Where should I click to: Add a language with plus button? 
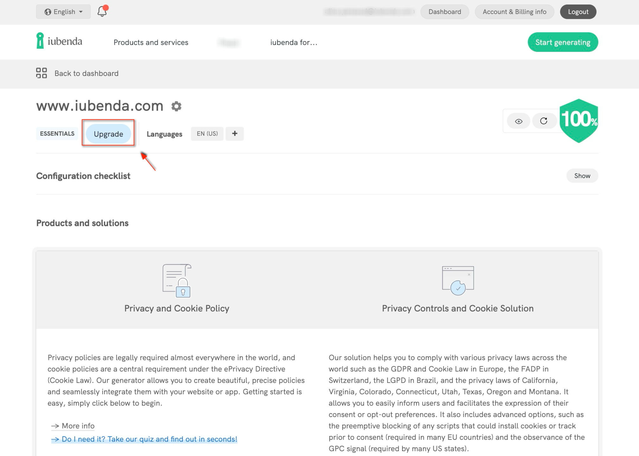[x=234, y=133]
